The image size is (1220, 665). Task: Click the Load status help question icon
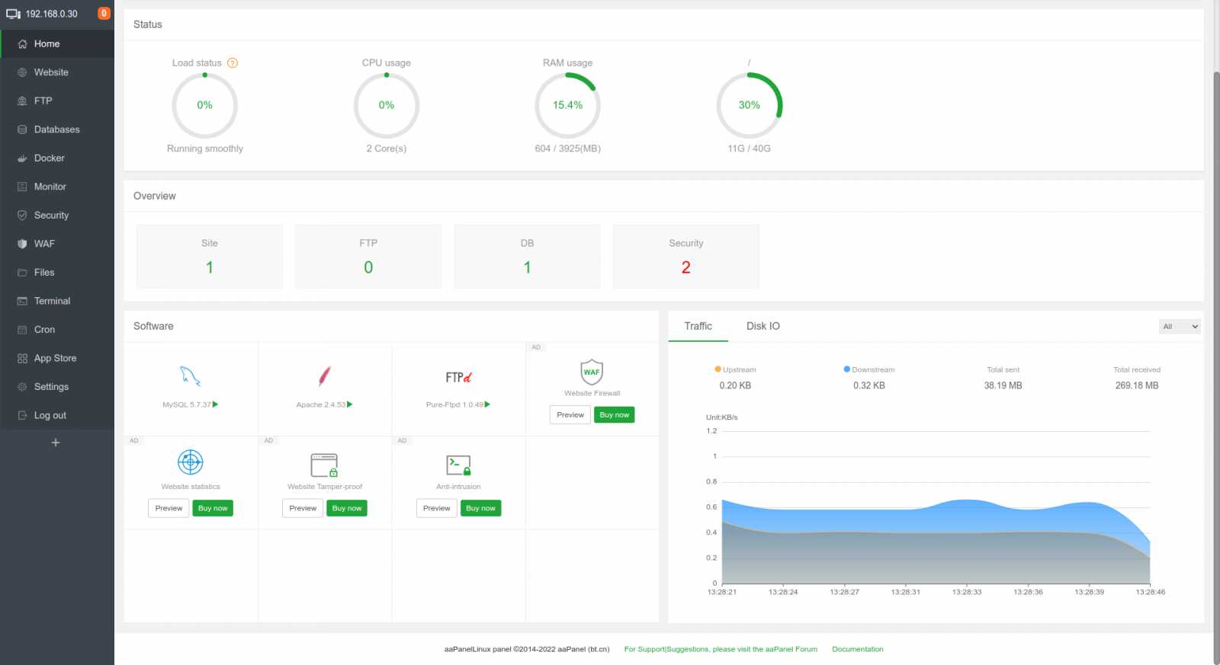[233, 63]
